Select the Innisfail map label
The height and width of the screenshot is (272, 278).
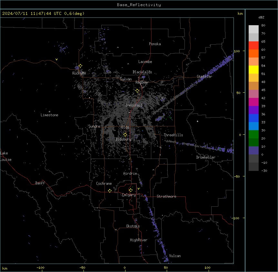click(134, 105)
